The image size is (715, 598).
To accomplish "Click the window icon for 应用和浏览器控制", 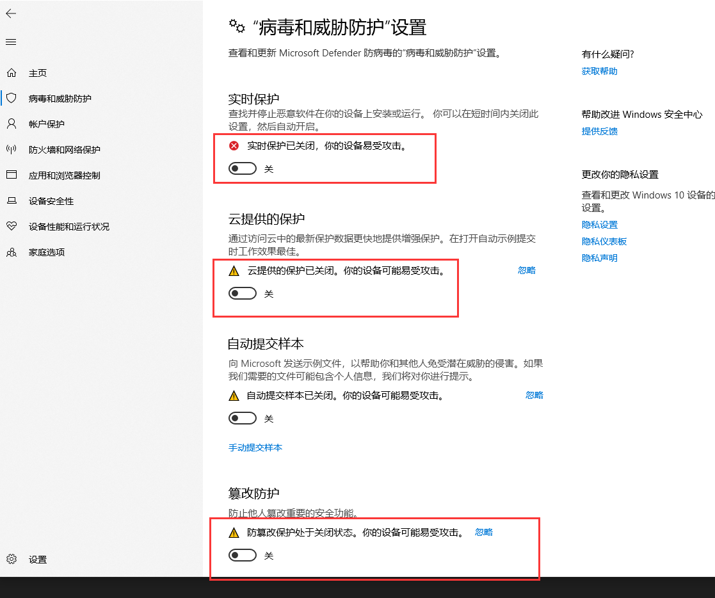I will (12, 175).
